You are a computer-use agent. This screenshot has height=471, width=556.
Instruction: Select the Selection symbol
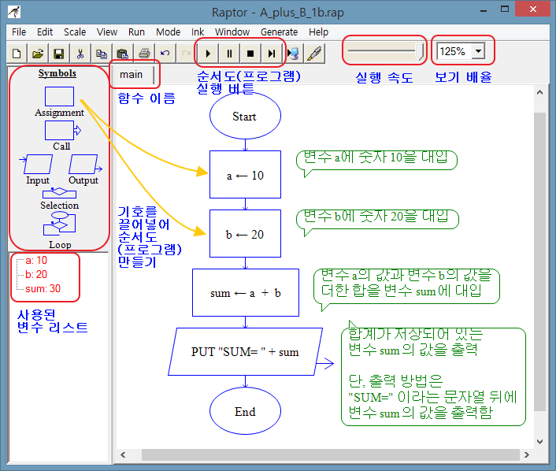[59, 193]
